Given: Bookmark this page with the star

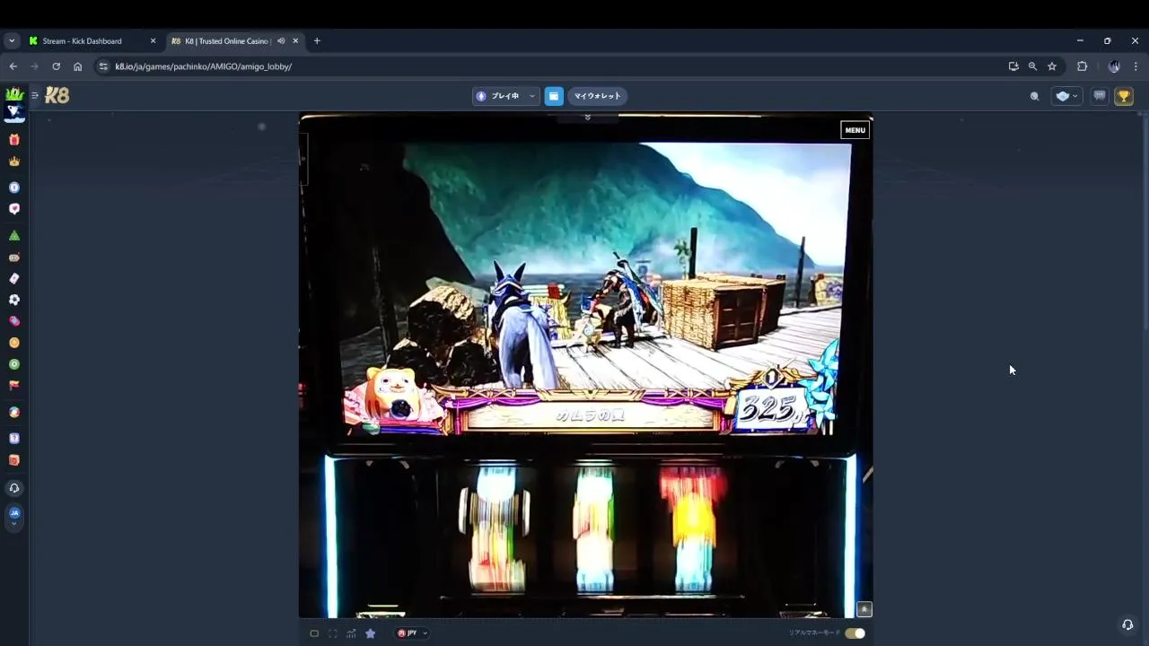Looking at the screenshot, I should click(x=1052, y=66).
